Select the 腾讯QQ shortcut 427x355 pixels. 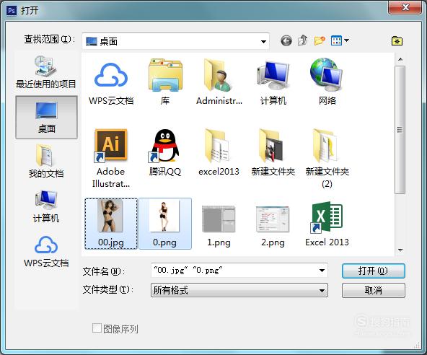tap(165, 152)
